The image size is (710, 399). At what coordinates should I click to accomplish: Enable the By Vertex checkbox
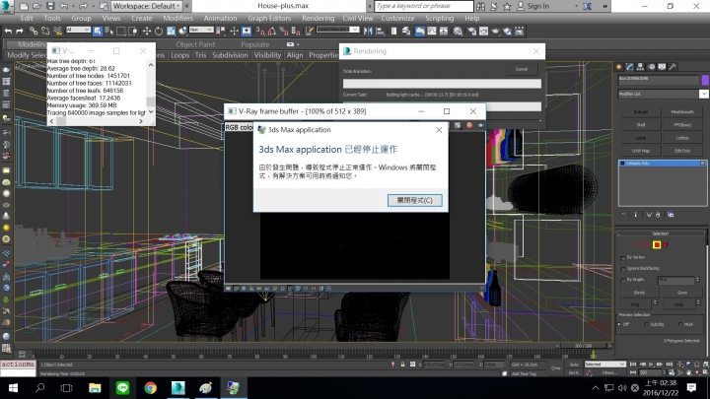pos(623,258)
